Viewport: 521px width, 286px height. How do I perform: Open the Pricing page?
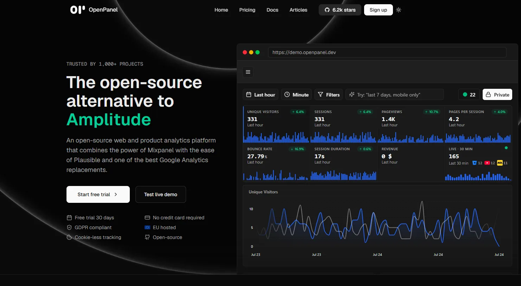coord(247,10)
